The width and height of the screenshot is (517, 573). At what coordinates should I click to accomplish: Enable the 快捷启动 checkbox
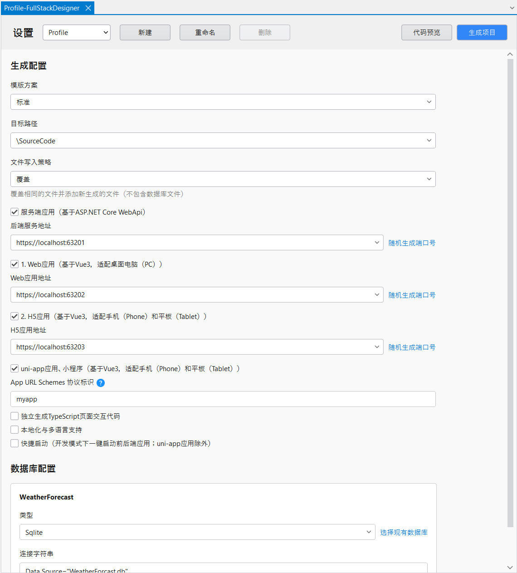15,443
